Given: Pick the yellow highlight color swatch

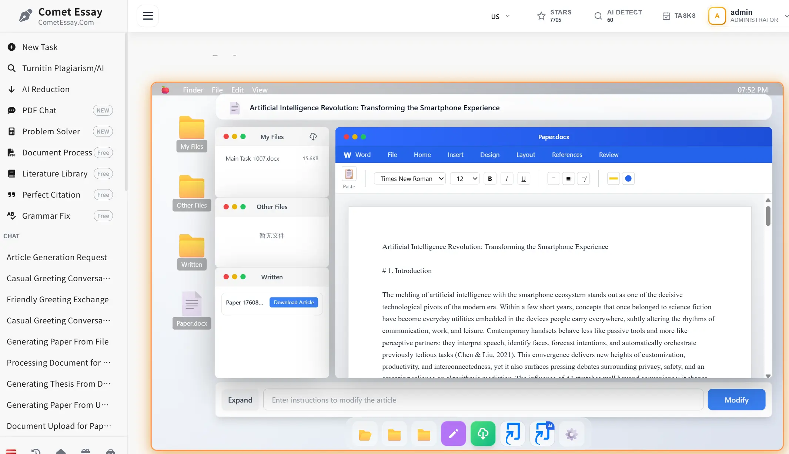Looking at the screenshot, I should pos(613,179).
